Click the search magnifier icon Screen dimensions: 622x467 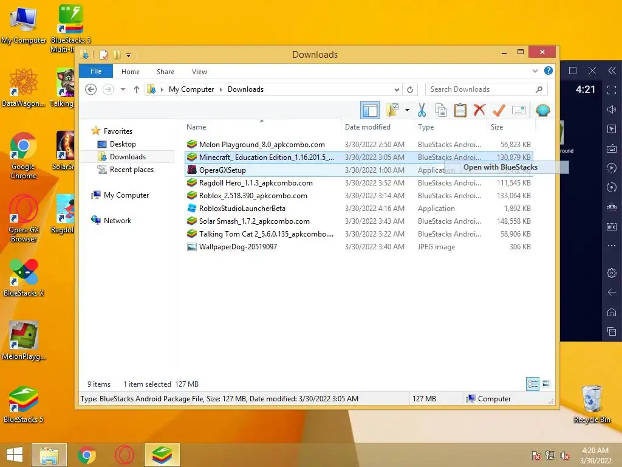[539, 89]
